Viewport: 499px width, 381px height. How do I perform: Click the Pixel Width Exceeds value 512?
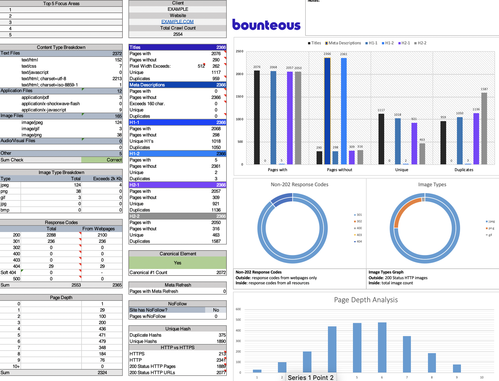click(x=201, y=66)
